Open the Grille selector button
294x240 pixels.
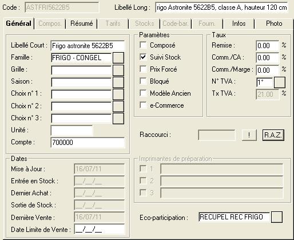pos(118,70)
